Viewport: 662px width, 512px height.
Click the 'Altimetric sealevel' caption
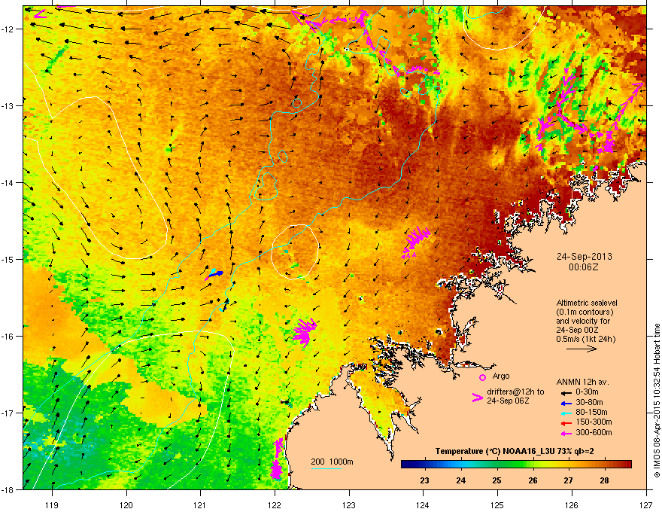click(587, 303)
